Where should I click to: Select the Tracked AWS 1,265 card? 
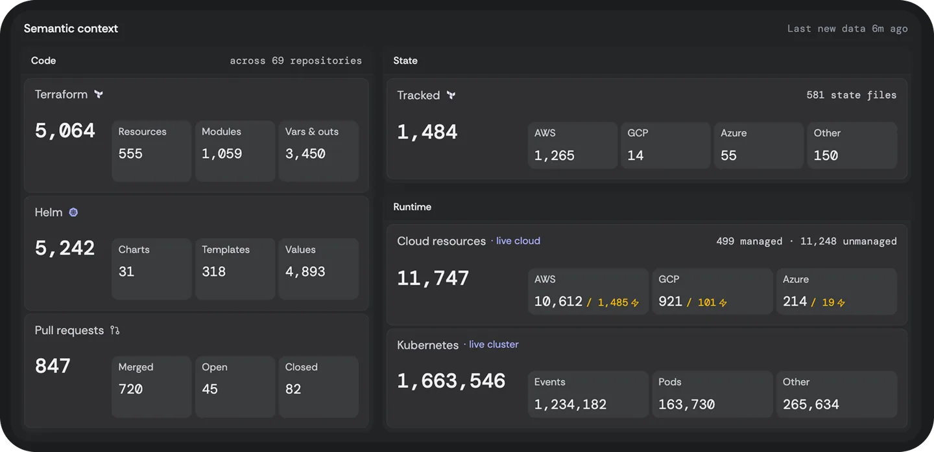click(x=573, y=146)
